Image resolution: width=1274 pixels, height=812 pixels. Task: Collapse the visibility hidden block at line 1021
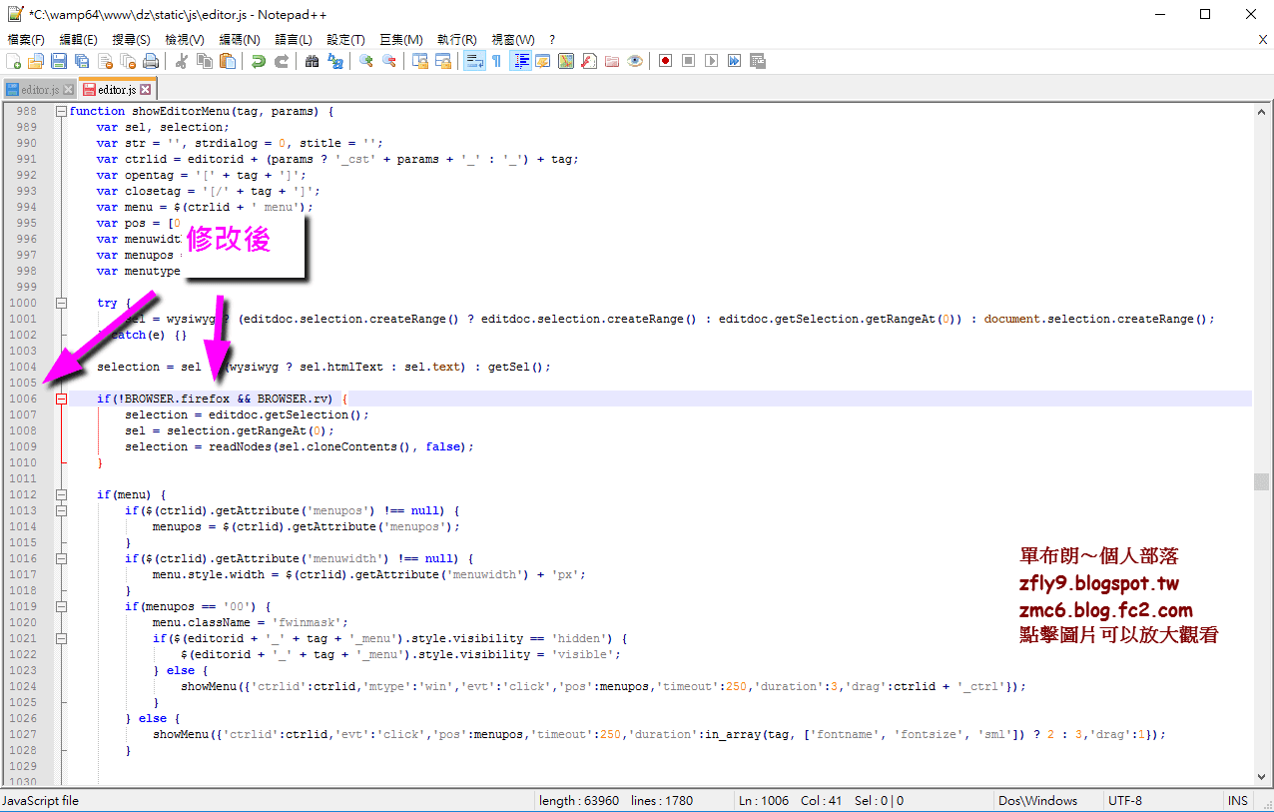tap(61, 638)
